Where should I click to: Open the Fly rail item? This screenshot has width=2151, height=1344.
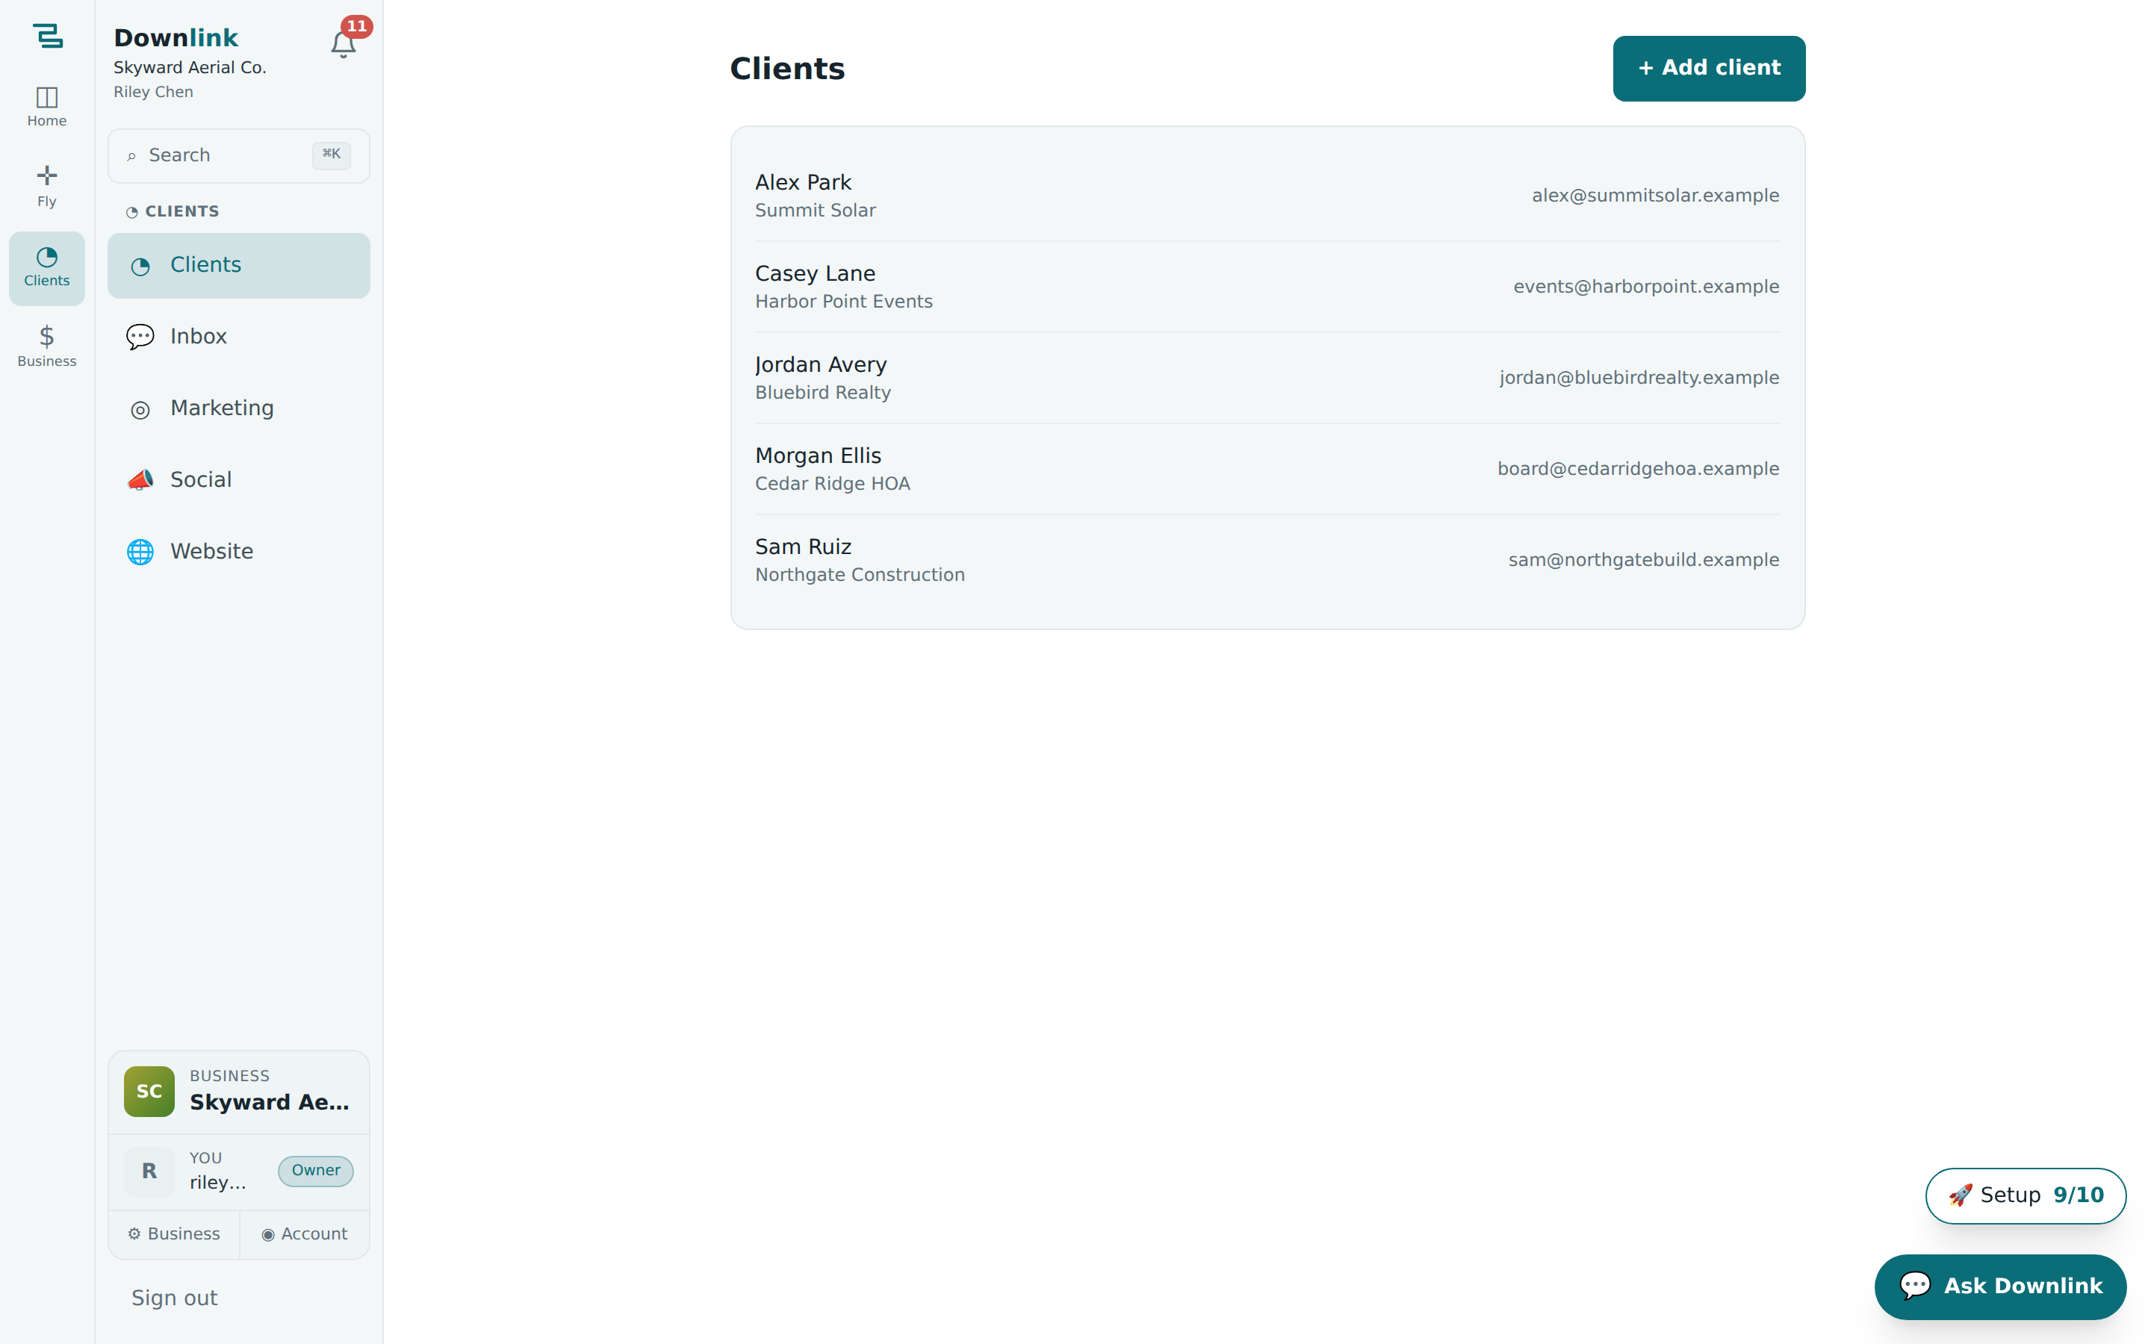[x=47, y=187]
